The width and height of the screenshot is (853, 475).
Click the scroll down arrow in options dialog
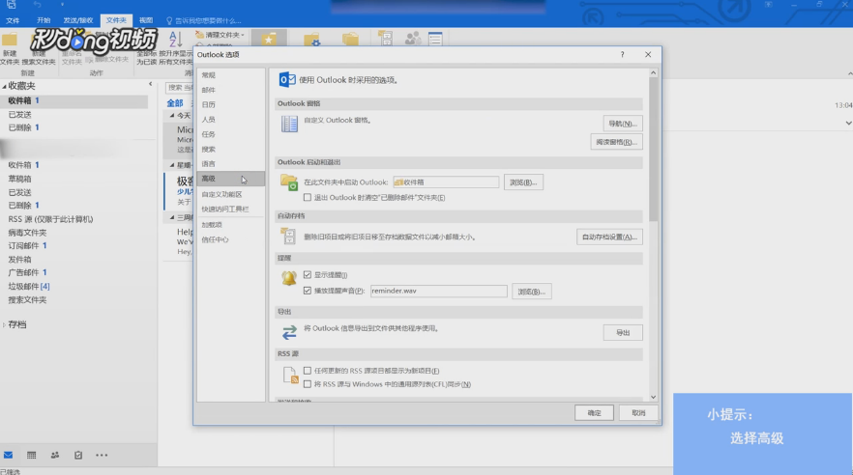coord(654,397)
